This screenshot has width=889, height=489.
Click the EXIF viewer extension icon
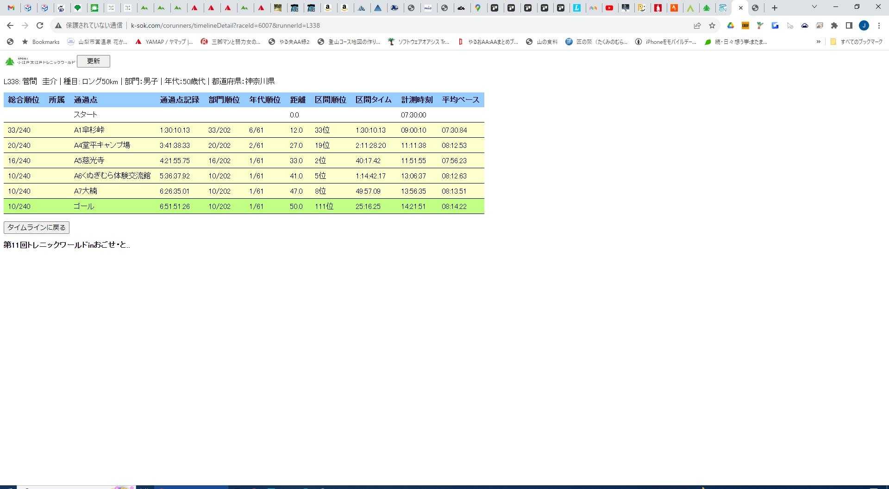coord(745,25)
